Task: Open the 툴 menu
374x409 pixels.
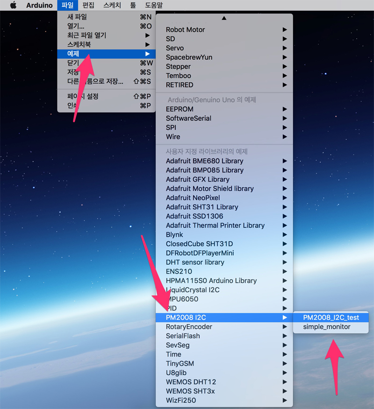Action: coord(133,5)
